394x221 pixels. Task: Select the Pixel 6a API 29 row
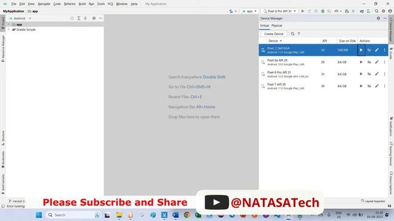[x=324, y=62]
